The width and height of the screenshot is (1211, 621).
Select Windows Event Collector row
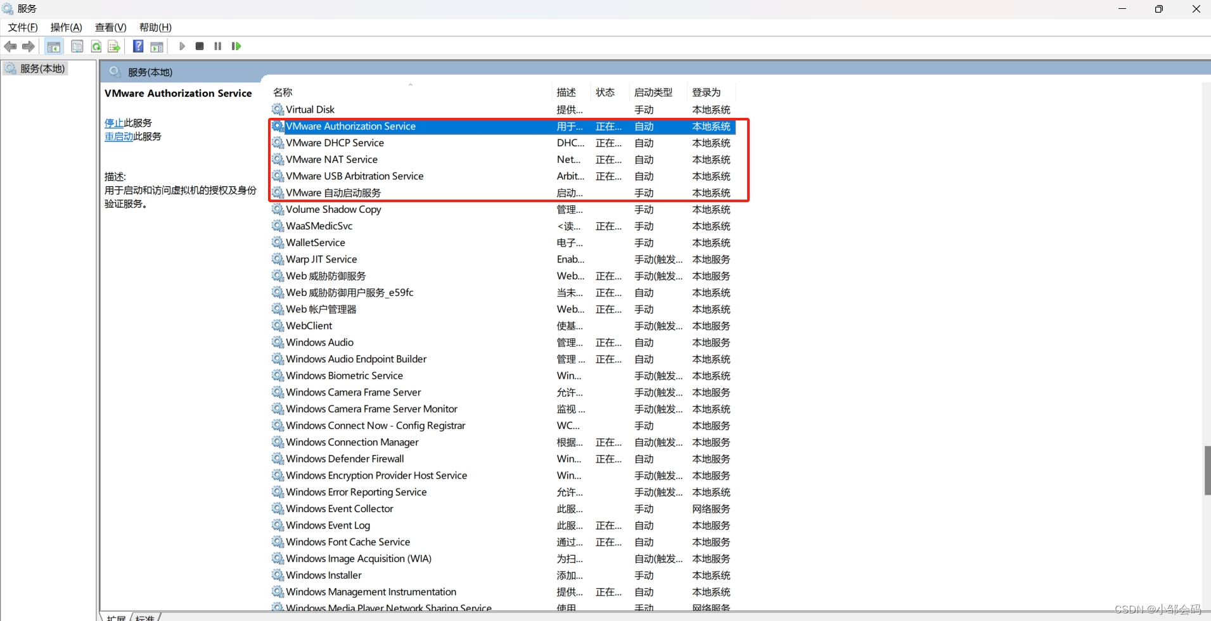(503, 509)
